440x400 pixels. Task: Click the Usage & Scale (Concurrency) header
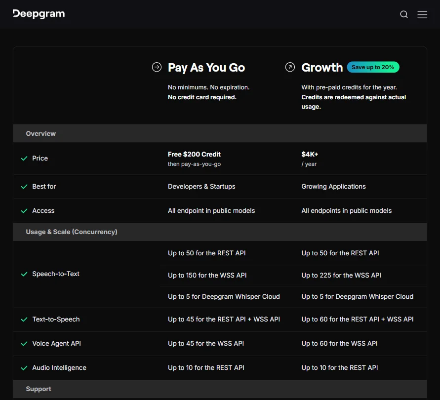[x=220, y=232]
